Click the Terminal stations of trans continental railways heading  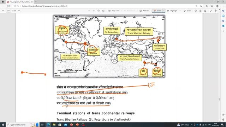[96, 113]
